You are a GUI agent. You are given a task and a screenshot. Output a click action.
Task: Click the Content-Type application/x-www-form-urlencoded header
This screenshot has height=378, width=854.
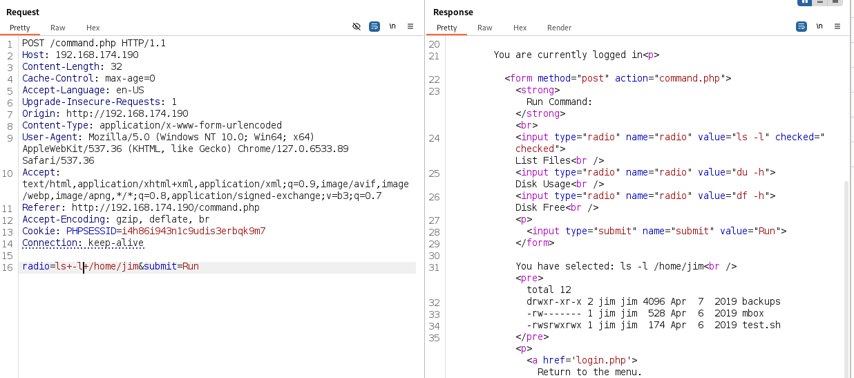(152, 125)
